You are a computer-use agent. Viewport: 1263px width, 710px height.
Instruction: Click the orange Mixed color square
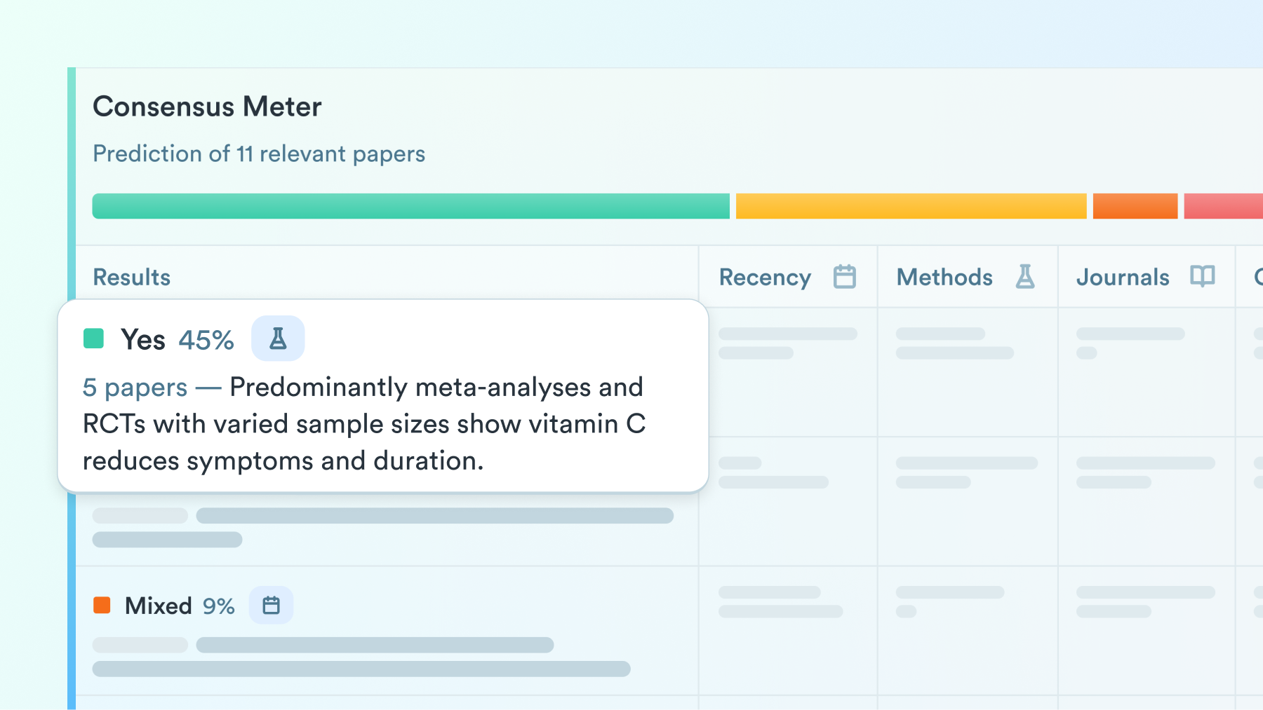click(102, 605)
